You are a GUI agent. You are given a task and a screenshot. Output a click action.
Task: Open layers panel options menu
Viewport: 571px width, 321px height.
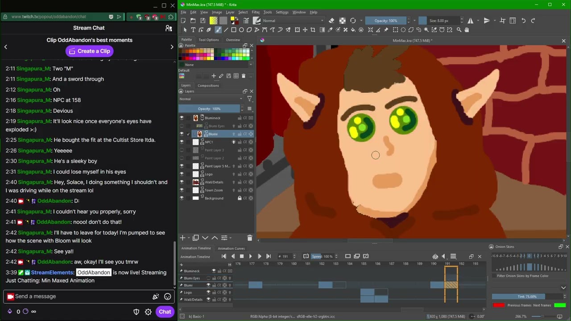point(249,109)
